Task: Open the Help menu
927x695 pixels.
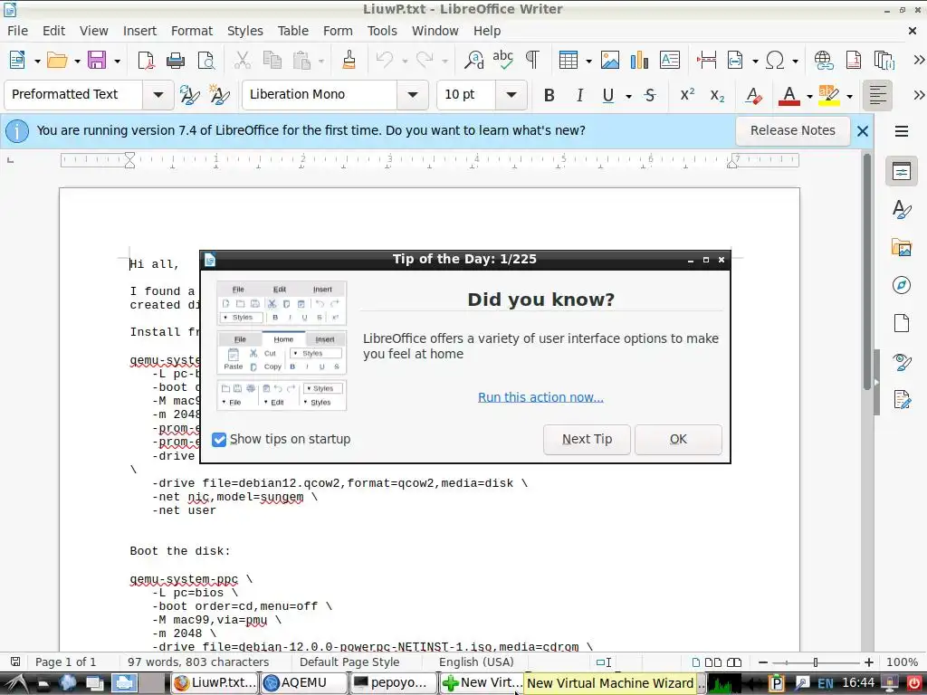Action: pos(486,31)
